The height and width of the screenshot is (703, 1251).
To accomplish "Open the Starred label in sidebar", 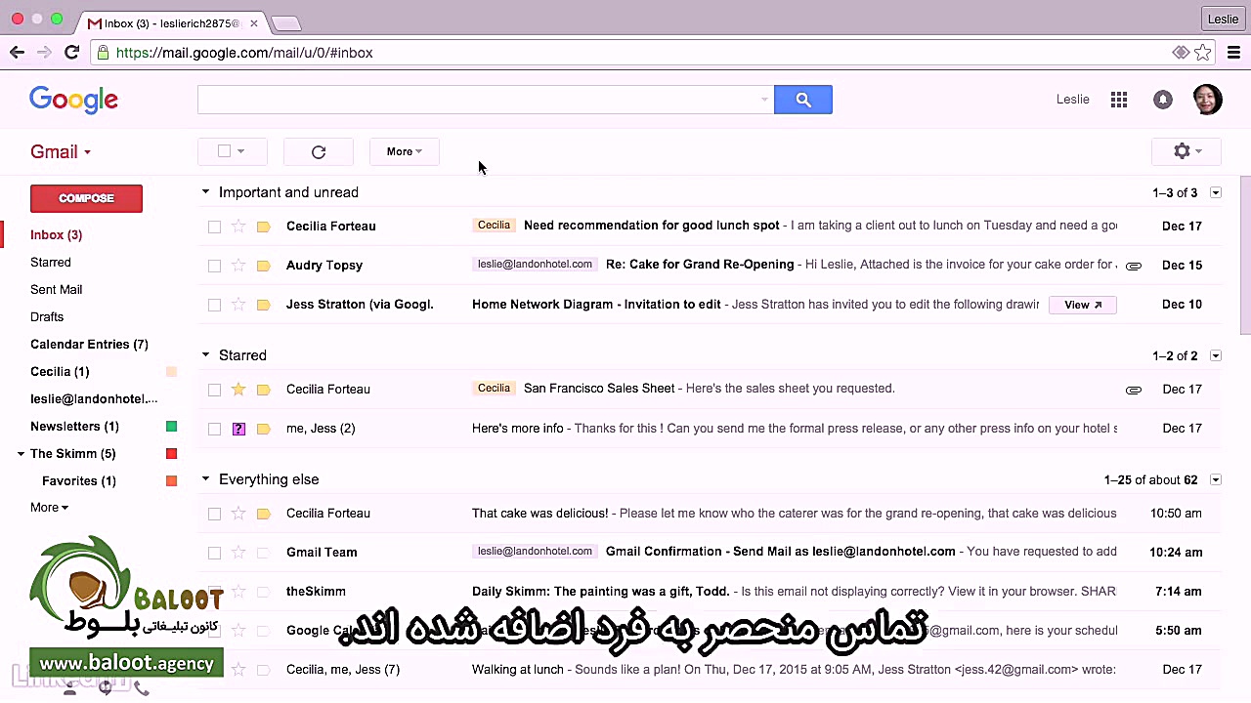I will (x=50, y=262).
